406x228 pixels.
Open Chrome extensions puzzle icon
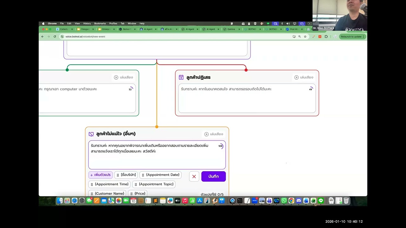(326, 36)
